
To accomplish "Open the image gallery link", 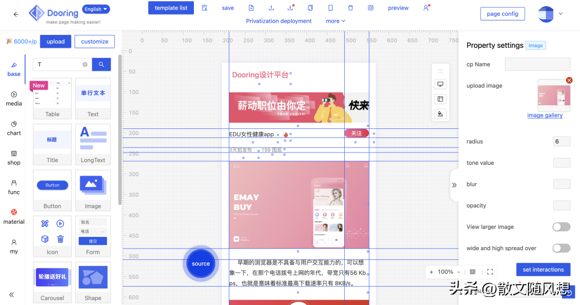I will coord(545,115).
